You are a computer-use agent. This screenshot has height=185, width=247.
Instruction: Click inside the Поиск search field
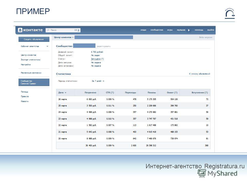[x=63, y=30]
